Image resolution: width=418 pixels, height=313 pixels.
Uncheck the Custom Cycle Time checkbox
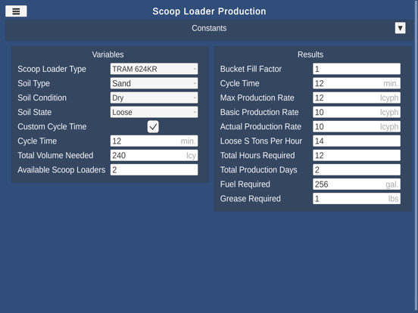153,126
